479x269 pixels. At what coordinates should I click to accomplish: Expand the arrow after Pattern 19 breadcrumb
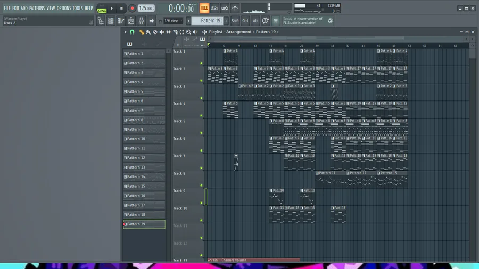click(278, 32)
